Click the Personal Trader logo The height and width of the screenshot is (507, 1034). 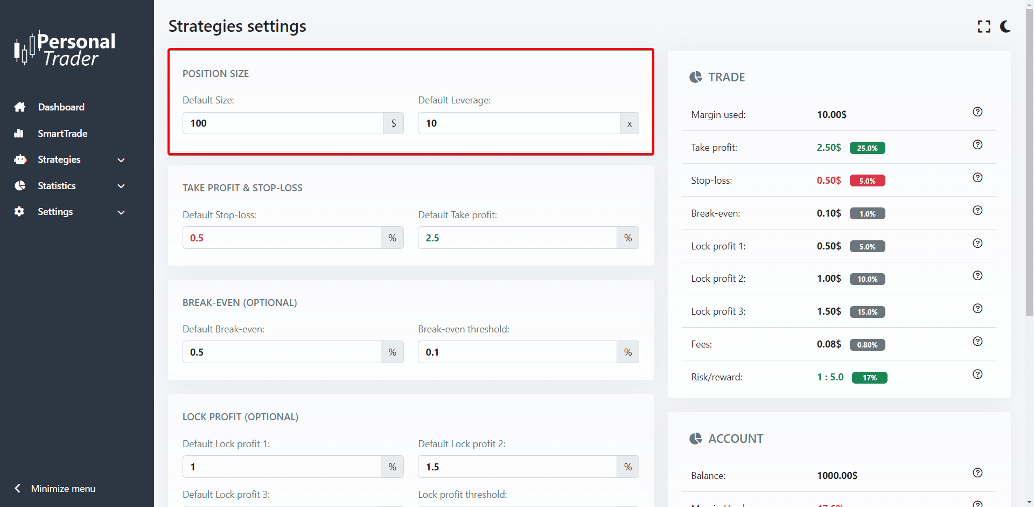65,49
